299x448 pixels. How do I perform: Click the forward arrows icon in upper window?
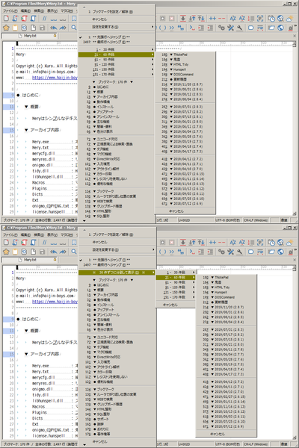(x=63, y=28)
